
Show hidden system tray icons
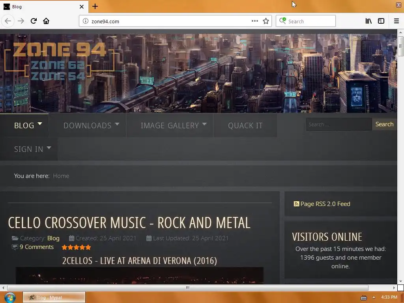click(x=374, y=297)
